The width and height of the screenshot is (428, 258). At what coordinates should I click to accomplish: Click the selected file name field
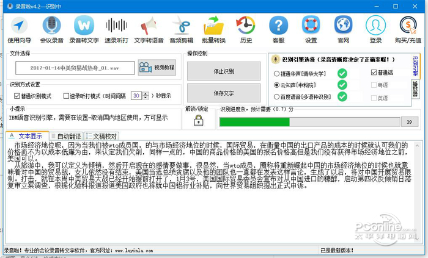point(75,68)
